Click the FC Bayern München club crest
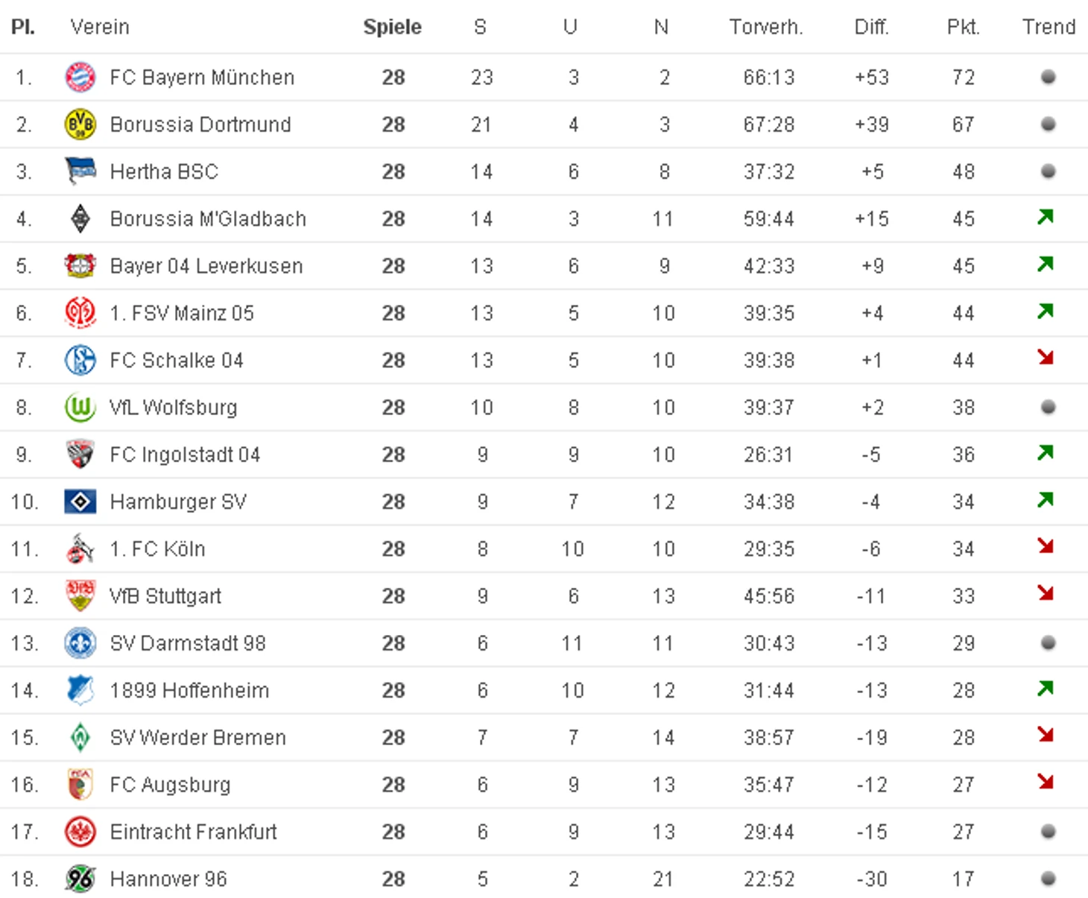Viewport: 1088px width, 898px height. coord(80,77)
